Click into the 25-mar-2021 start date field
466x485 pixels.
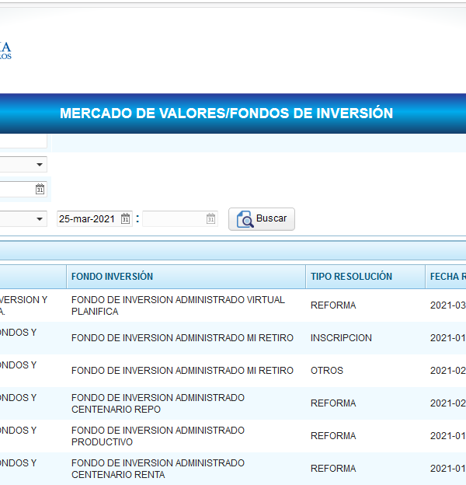click(87, 219)
